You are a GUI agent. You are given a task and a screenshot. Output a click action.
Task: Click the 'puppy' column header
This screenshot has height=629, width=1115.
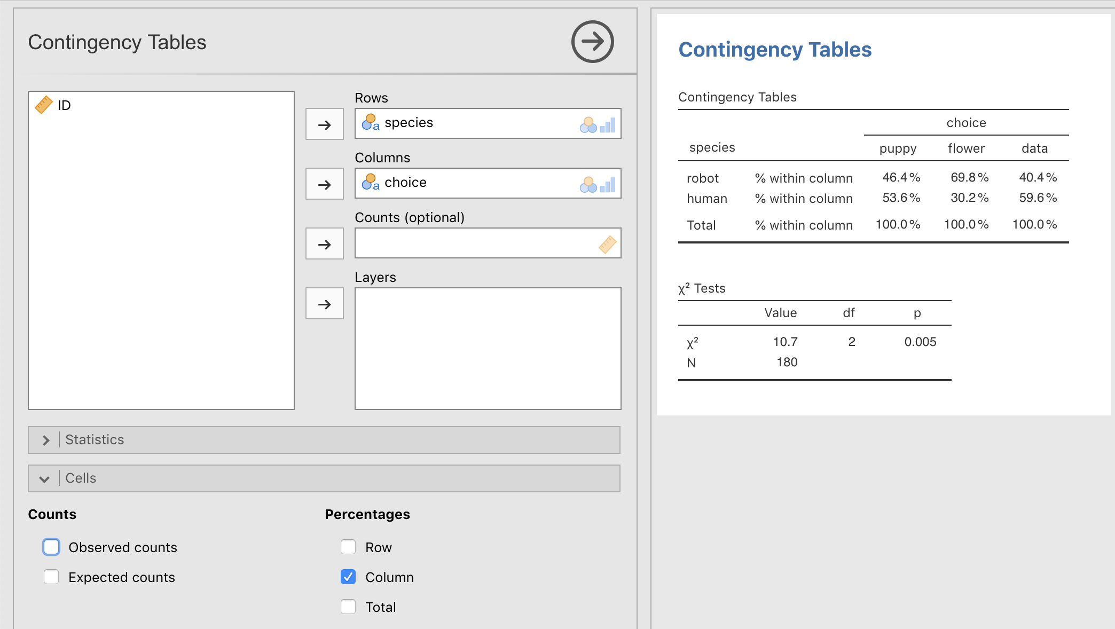tap(898, 149)
